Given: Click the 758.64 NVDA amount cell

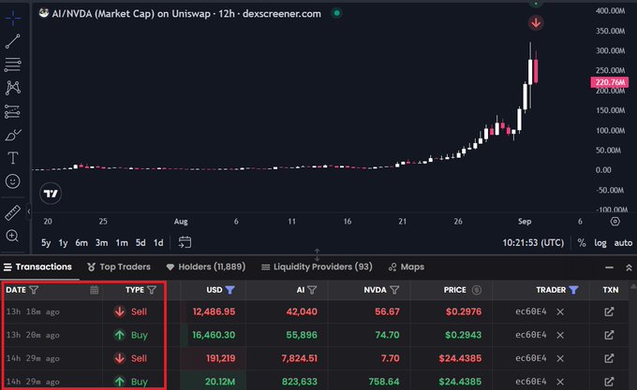Looking at the screenshot, I should (384, 382).
